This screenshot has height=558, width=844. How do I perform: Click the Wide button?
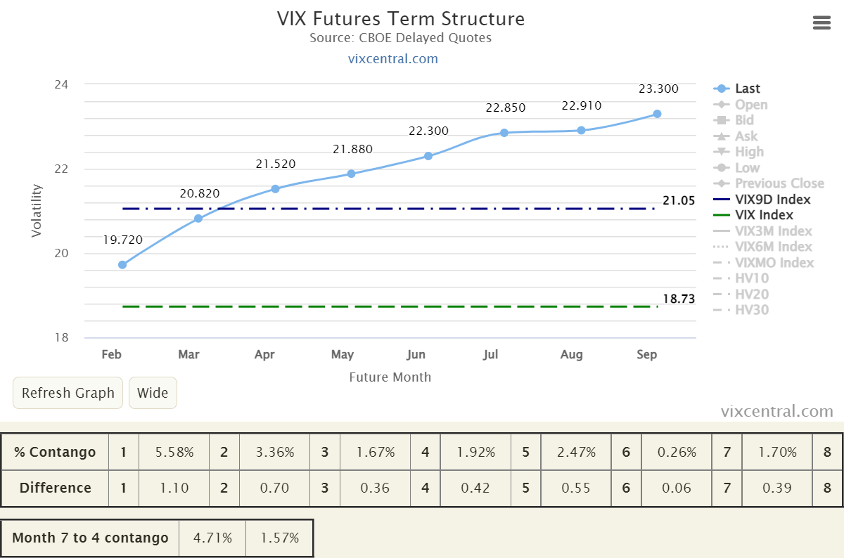153,393
